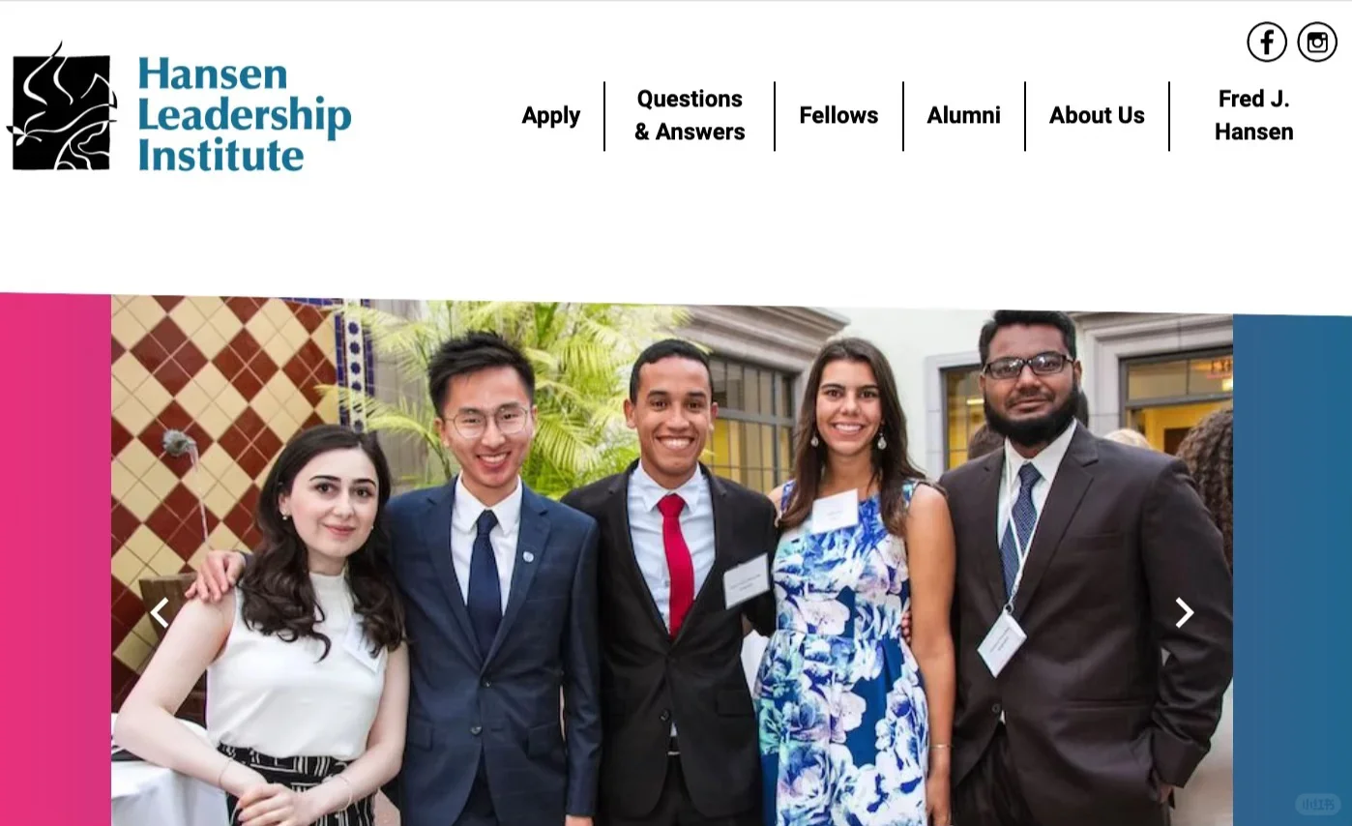Visit the Fred J. Hansen page

click(1253, 115)
